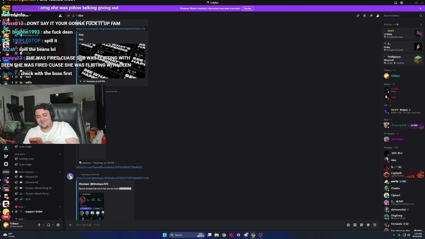The width and height of the screenshot is (425, 239).
Task: Toggle headphone deafen in user panel
Action: 48,225
